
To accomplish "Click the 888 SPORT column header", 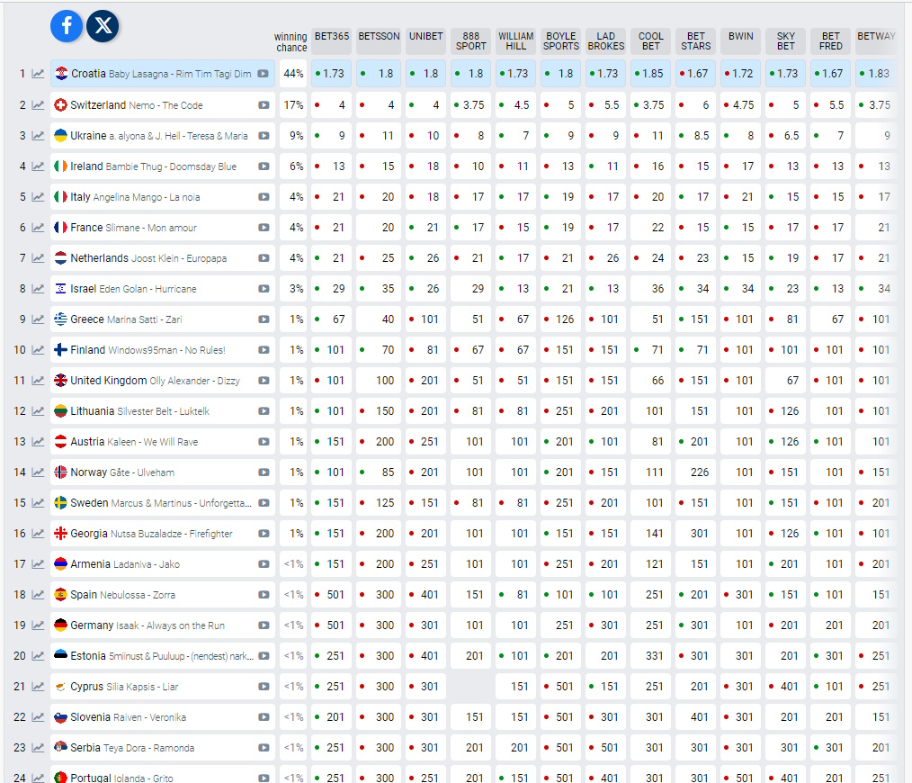I will pos(471,40).
